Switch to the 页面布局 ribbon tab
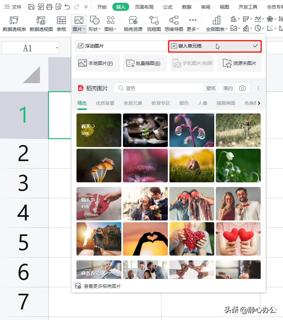 [x=144, y=7]
